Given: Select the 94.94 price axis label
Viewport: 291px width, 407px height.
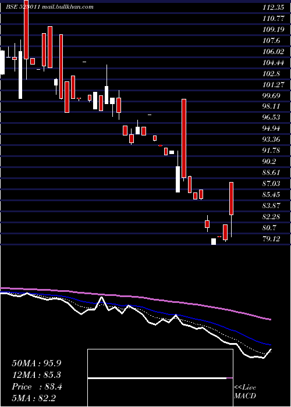Looking at the screenshot, I should coord(271,128).
